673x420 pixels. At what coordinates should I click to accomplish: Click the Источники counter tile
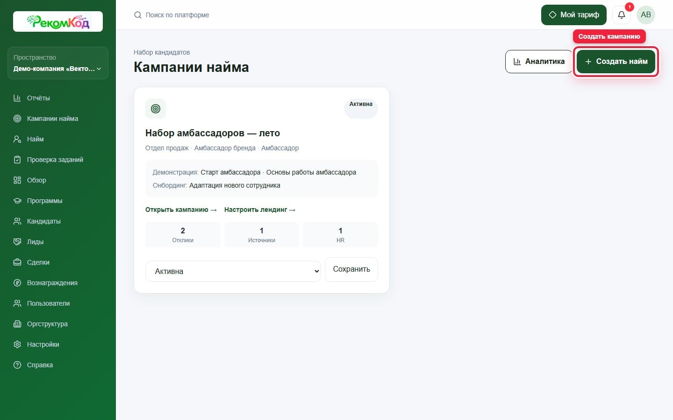coord(262,235)
